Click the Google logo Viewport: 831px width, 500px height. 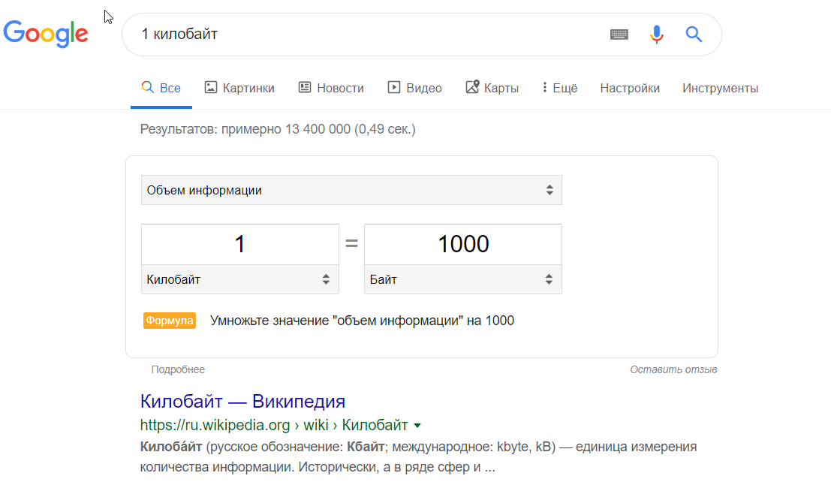[x=46, y=34]
